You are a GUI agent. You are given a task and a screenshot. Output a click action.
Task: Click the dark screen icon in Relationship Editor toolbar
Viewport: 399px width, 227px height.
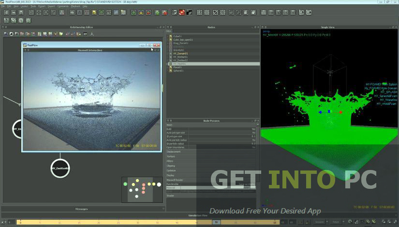pos(85,34)
